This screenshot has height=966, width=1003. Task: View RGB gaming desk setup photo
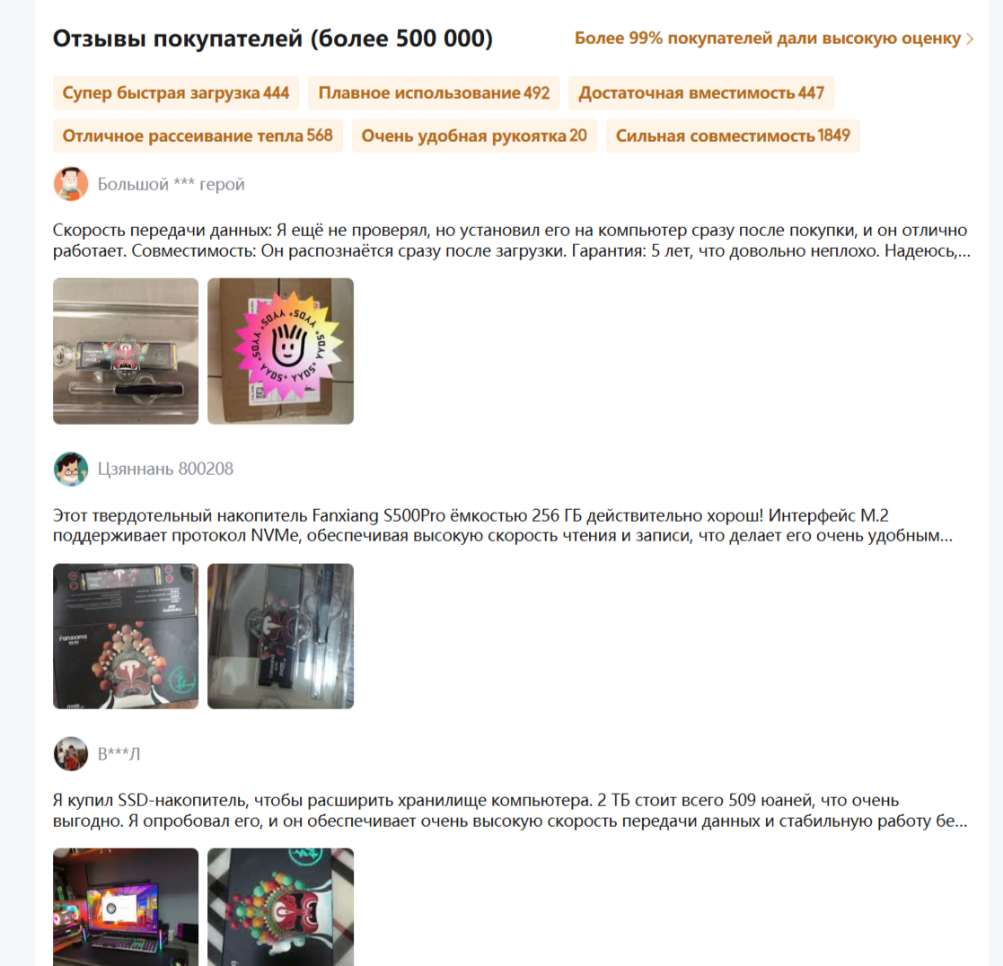126,907
